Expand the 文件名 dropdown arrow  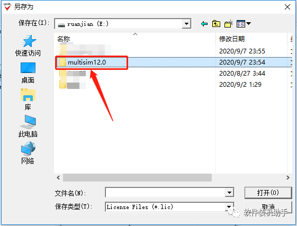click(x=229, y=193)
